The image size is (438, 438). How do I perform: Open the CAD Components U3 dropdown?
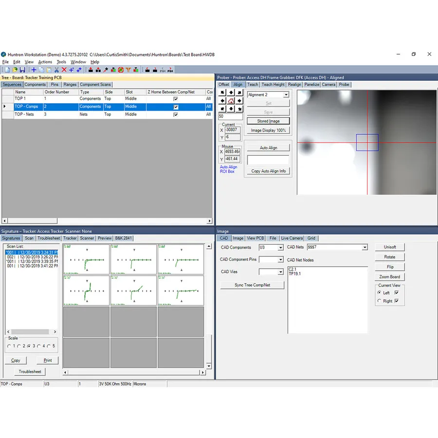pos(280,248)
